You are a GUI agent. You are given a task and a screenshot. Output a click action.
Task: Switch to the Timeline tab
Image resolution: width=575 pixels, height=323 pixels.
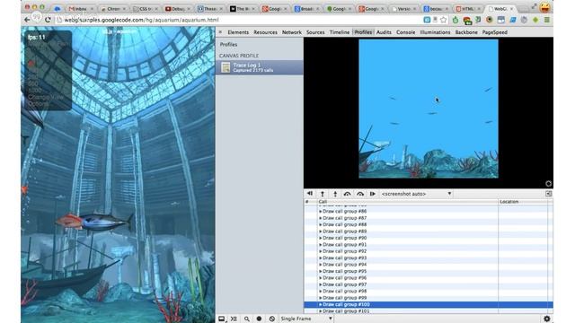pyautogui.click(x=340, y=32)
